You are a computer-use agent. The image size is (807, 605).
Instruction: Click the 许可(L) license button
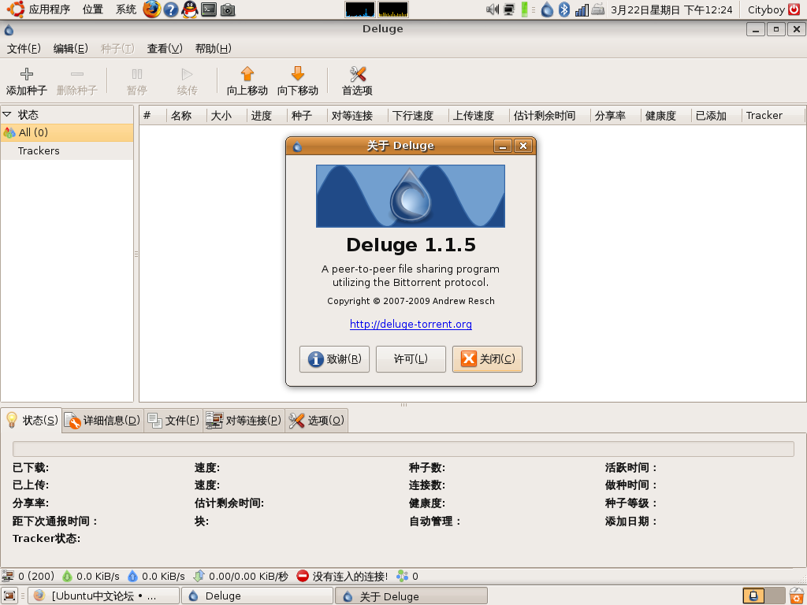[x=411, y=358]
